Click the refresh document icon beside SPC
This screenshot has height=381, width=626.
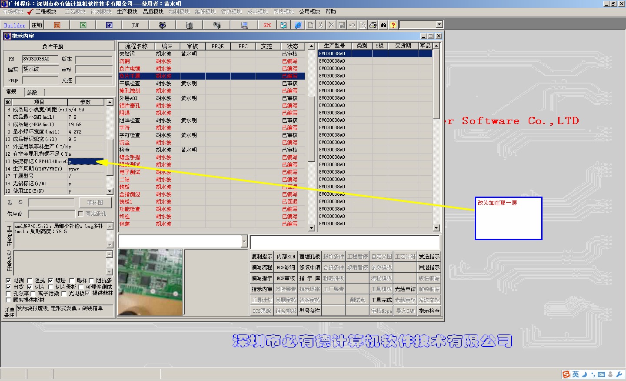pos(283,25)
